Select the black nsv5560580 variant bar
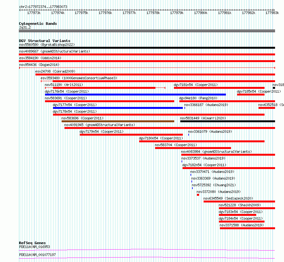This screenshot has width=284, height=262. tap(147, 48)
